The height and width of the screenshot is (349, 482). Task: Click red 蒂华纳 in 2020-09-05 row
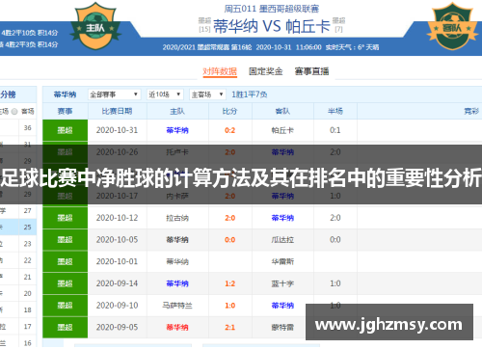177,327
